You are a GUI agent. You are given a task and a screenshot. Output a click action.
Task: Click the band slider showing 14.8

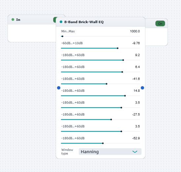point(101,96)
